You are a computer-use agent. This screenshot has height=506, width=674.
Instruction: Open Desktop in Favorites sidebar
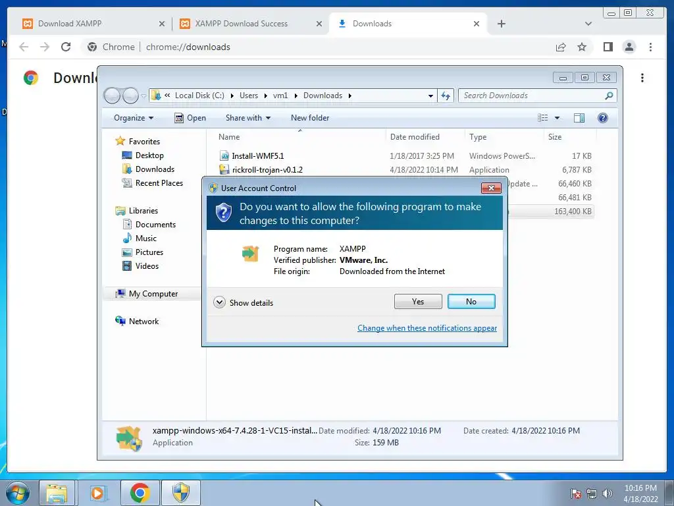(x=149, y=155)
